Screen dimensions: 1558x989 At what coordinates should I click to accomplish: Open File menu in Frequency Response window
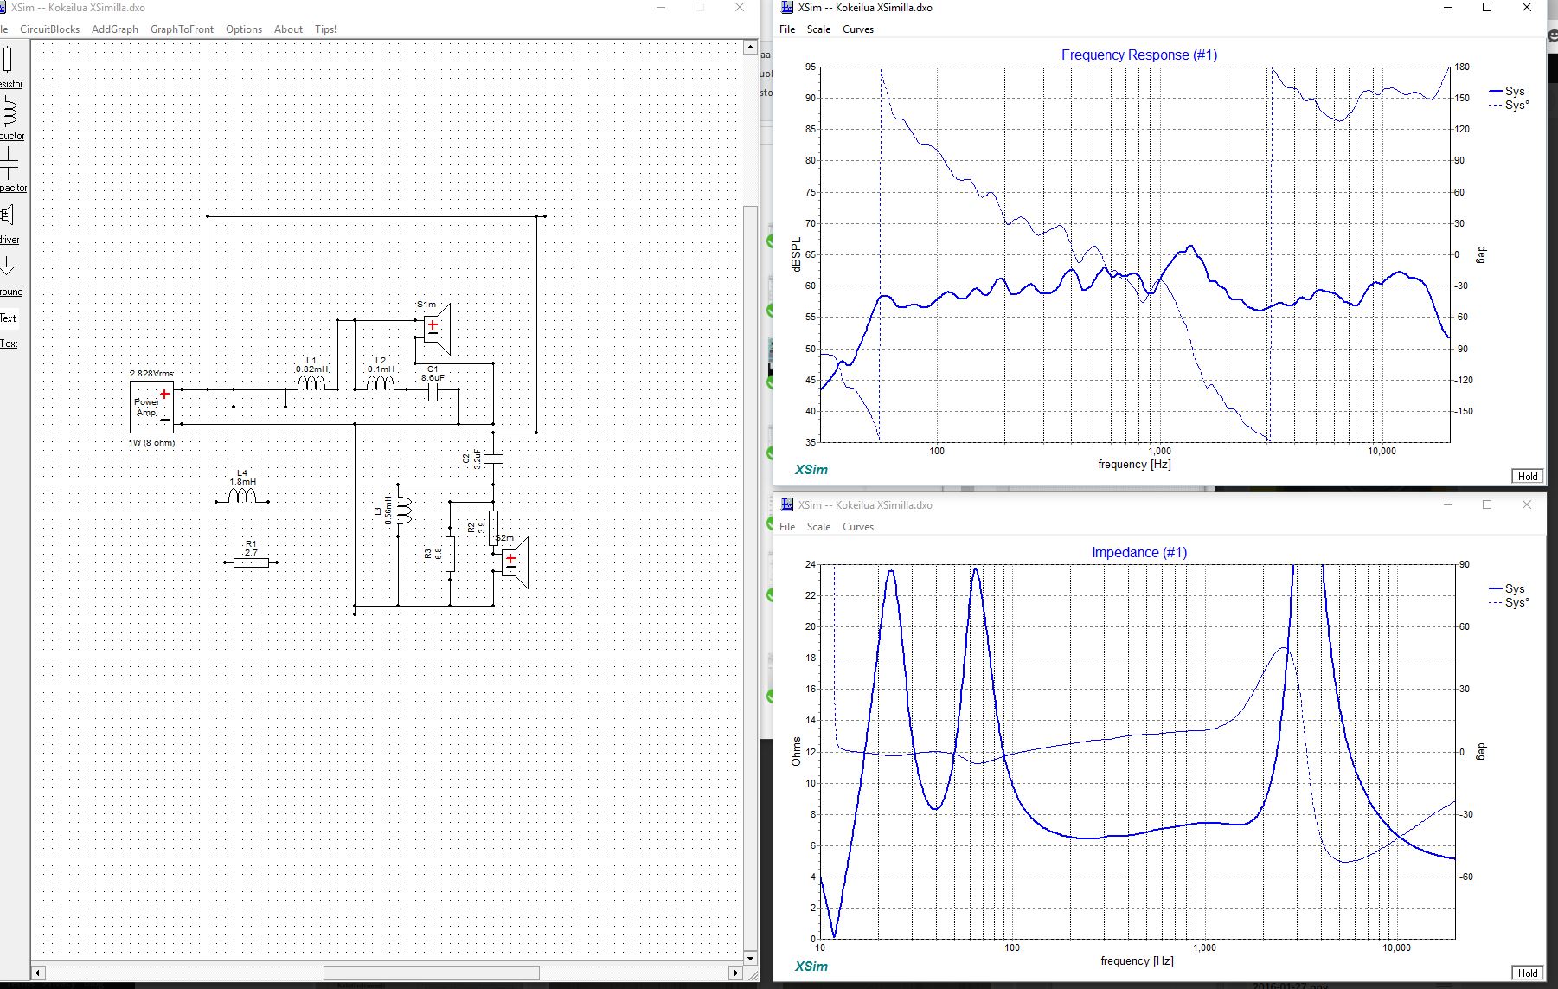[x=787, y=29]
